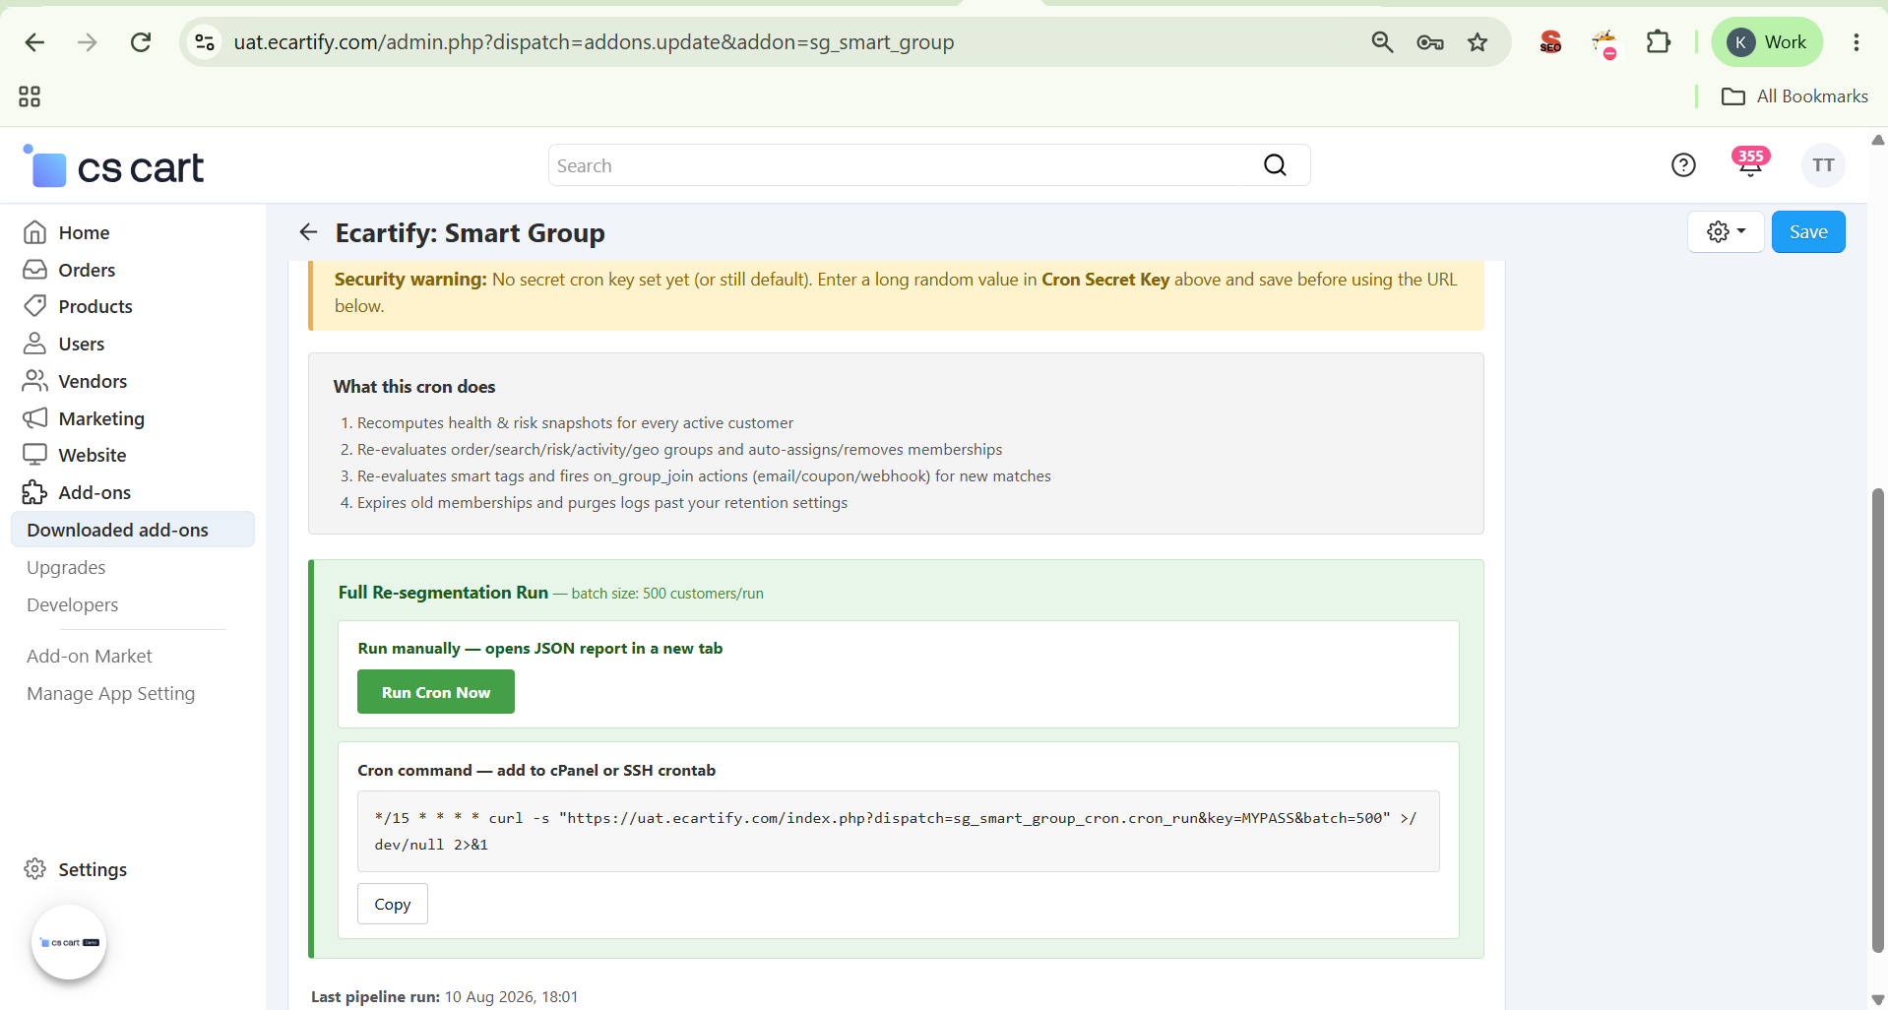Open the Extensions puzzle icon
Screen dimensions: 1888x1010
coord(1659,42)
